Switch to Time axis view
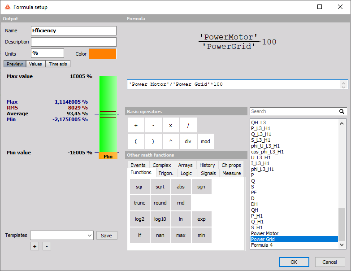This screenshot has height=271, width=351. 58,64
